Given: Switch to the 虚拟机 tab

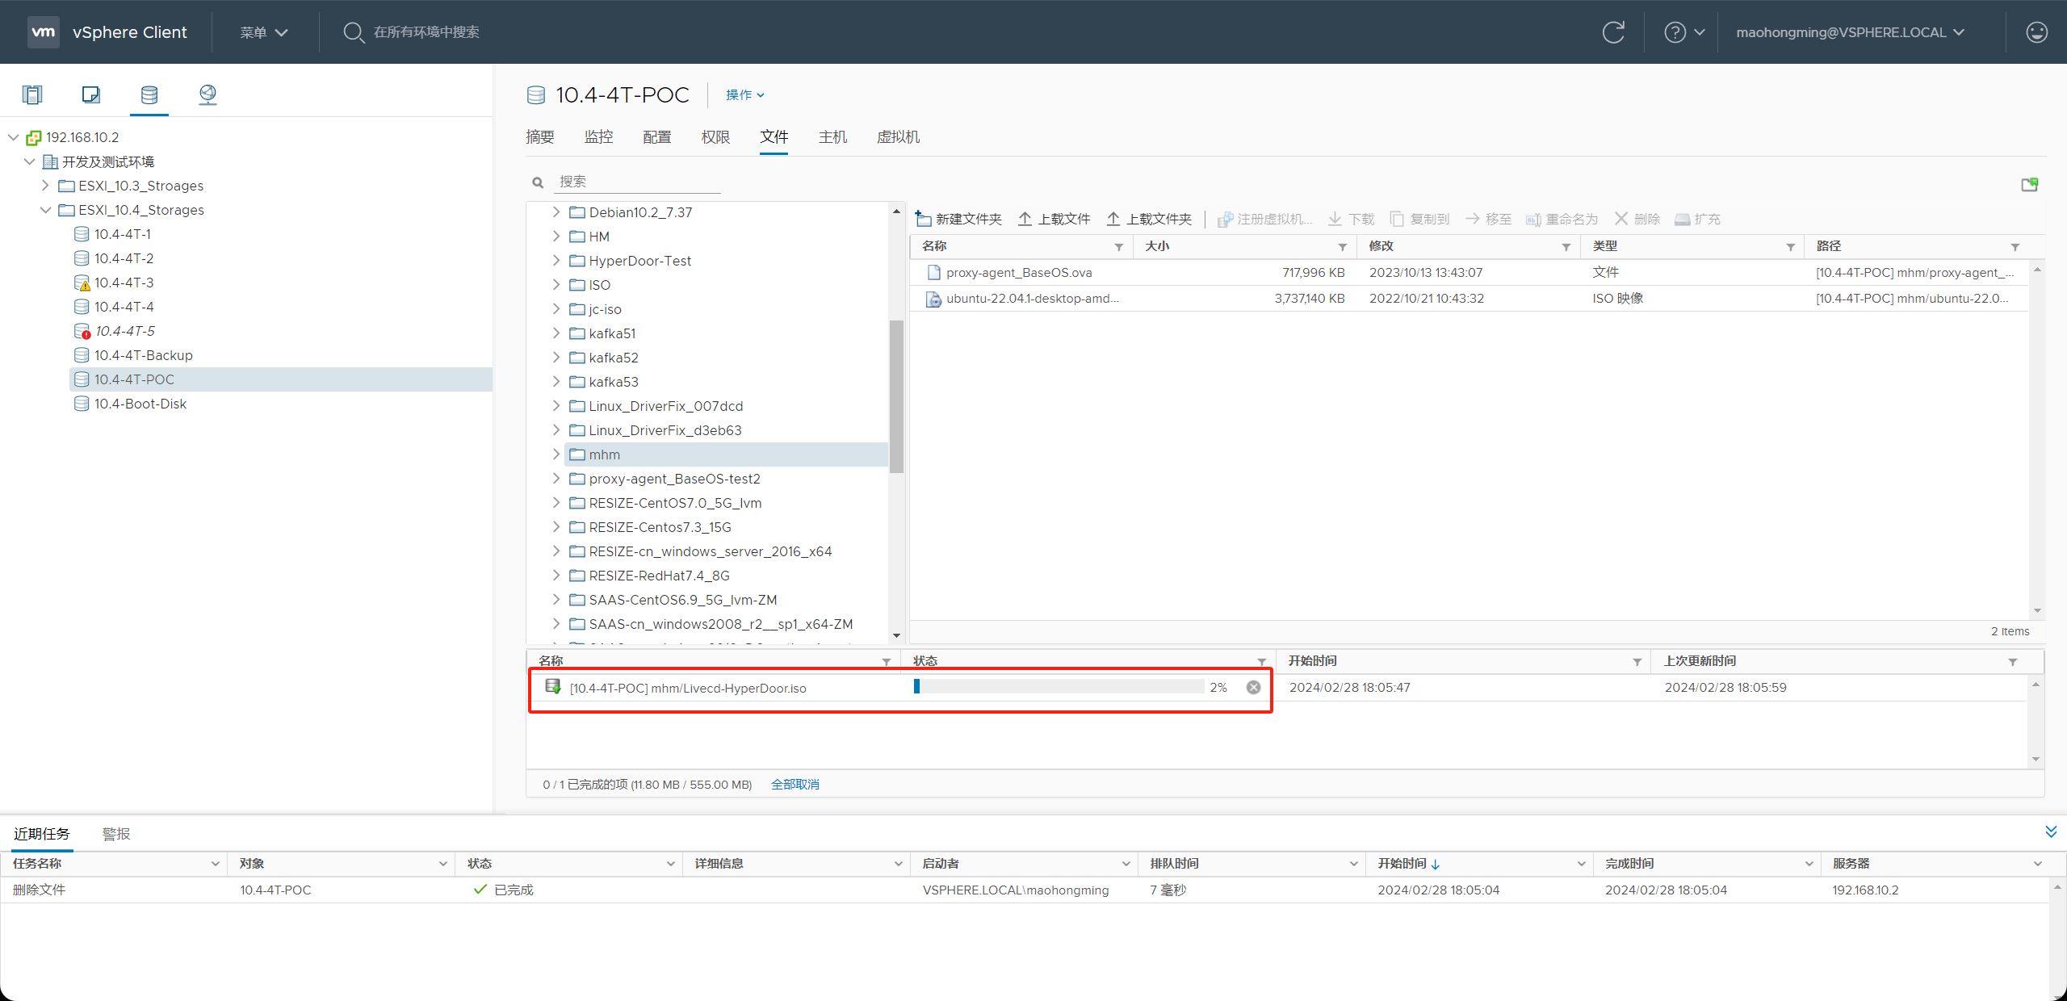Looking at the screenshot, I should (x=899, y=137).
